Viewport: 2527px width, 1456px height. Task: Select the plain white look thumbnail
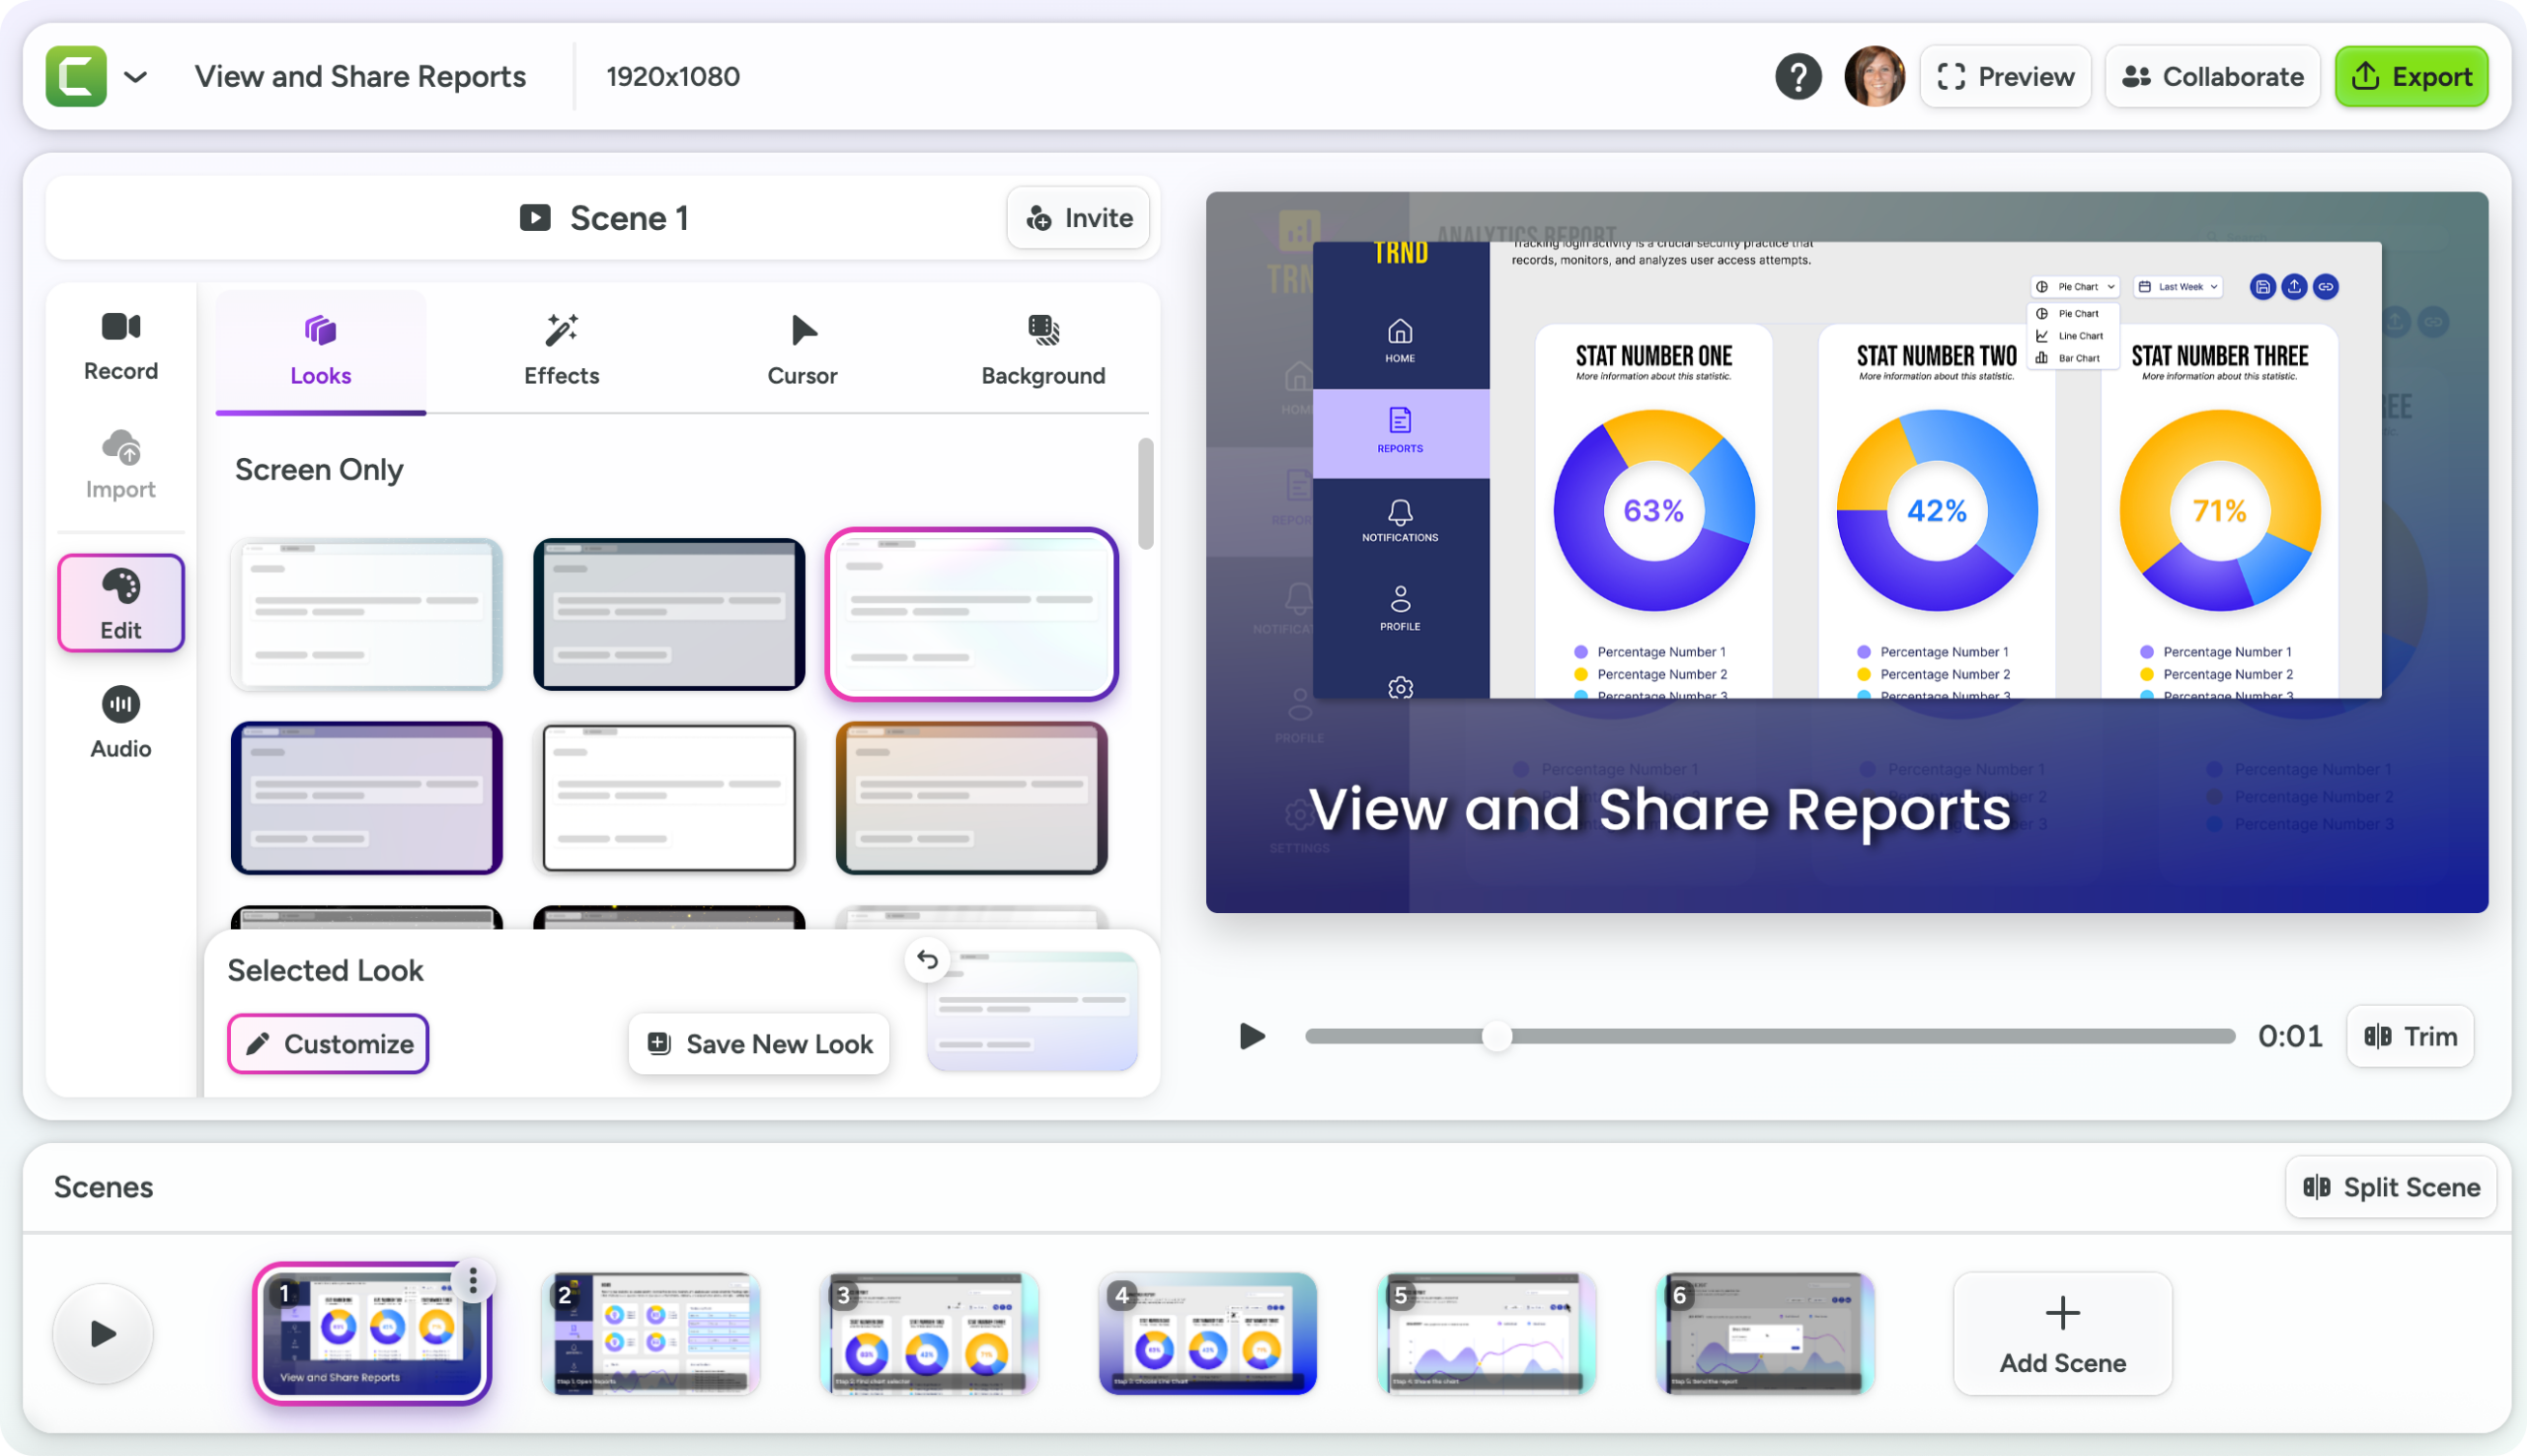[669, 798]
